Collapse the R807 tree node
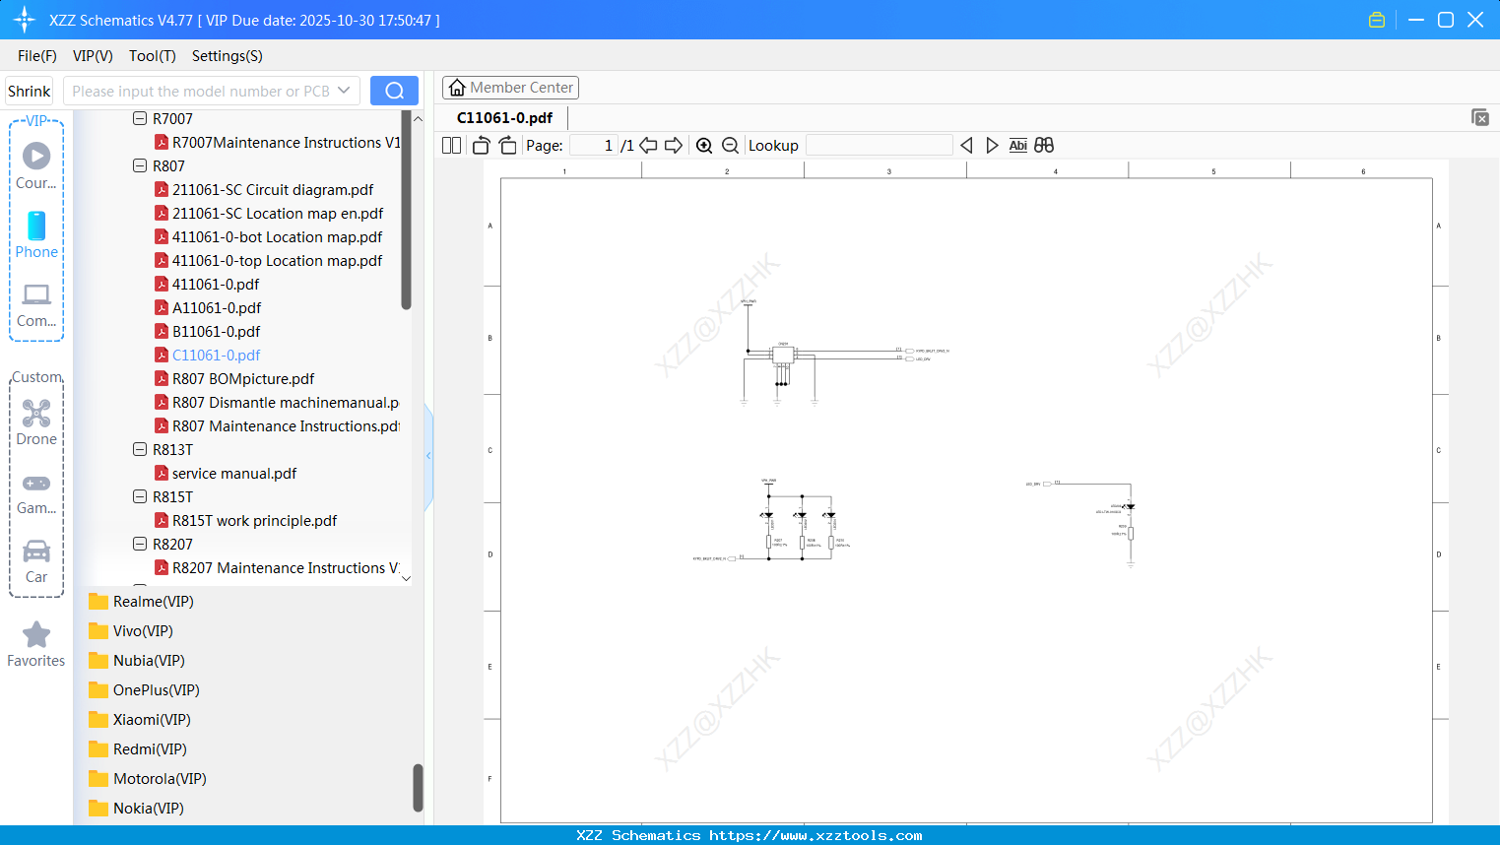Screen dimensions: 1500x845 pos(140,165)
